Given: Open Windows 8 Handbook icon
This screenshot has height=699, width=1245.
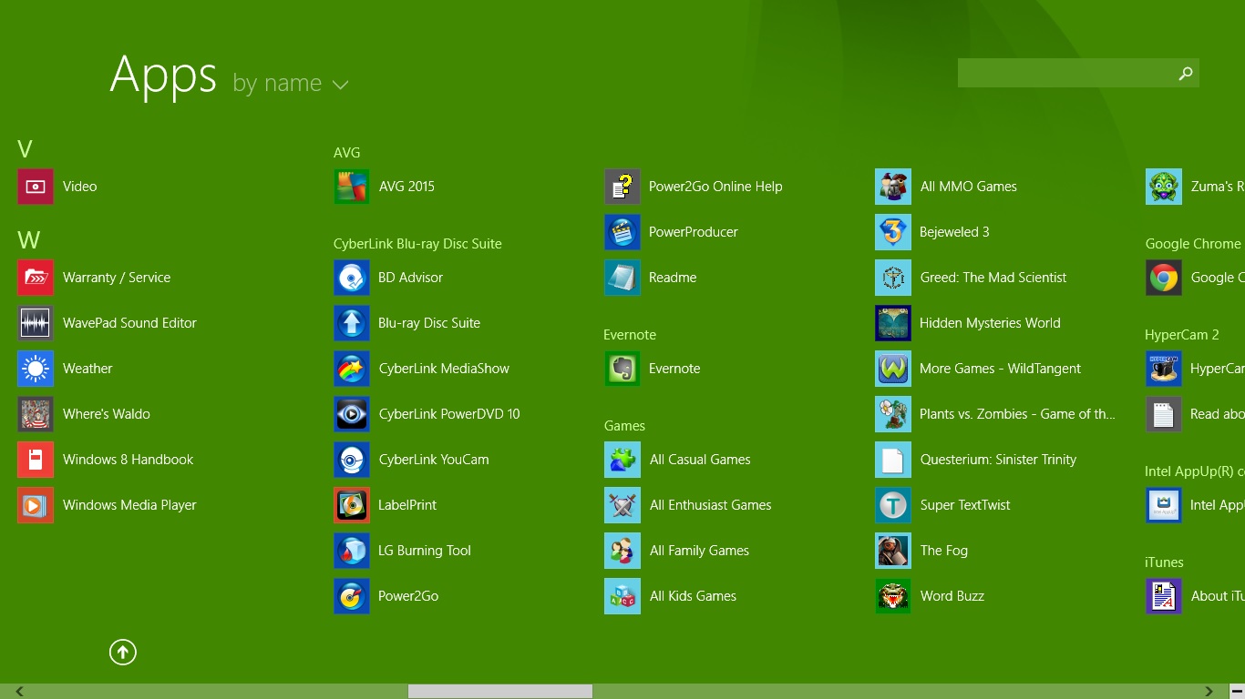Looking at the screenshot, I should (x=36, y=460).
